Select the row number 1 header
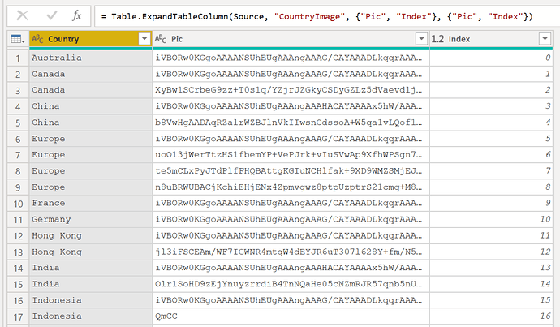 point(18,58)
